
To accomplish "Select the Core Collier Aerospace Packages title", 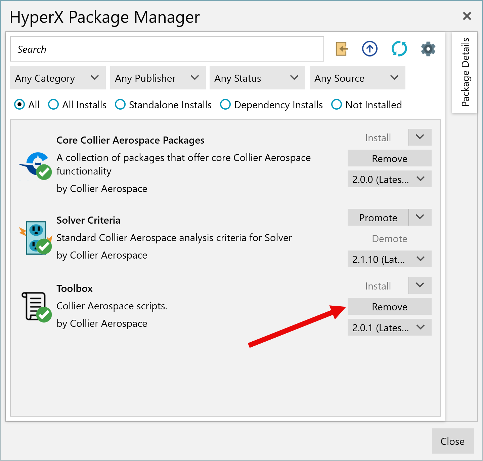I will coord(130,140).
